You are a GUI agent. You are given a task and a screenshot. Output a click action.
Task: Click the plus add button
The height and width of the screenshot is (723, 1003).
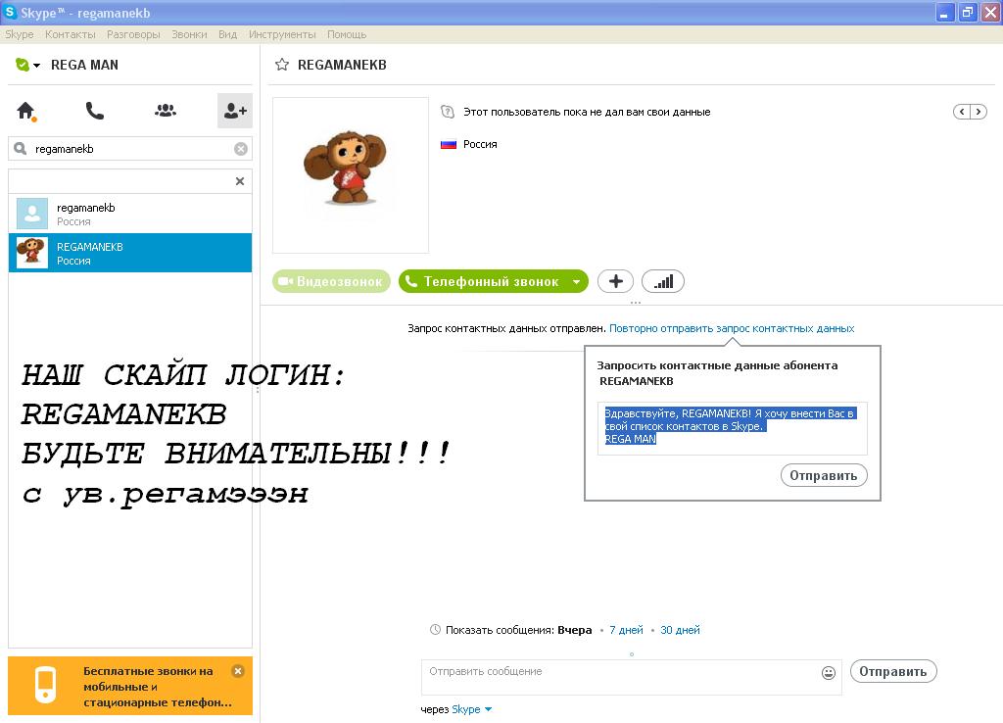[615, 281]
